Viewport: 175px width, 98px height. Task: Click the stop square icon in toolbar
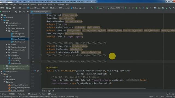point(150,8)
